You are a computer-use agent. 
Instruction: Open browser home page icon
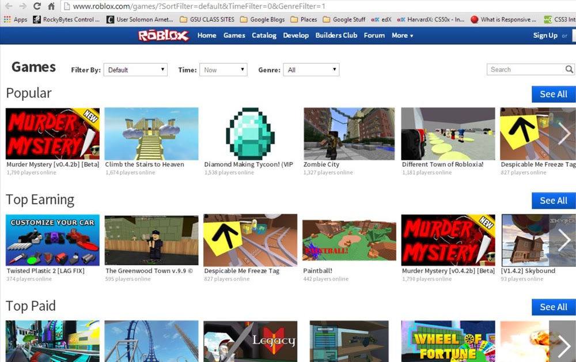(x=51, y=6)
